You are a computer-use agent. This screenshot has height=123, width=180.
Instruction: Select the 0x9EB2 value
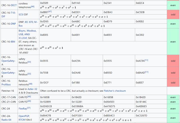140,22
